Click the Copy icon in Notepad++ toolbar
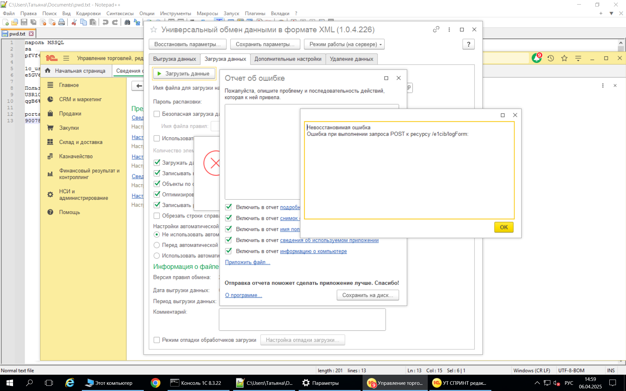Screen dimensions: 626x391 coord(83,22)
